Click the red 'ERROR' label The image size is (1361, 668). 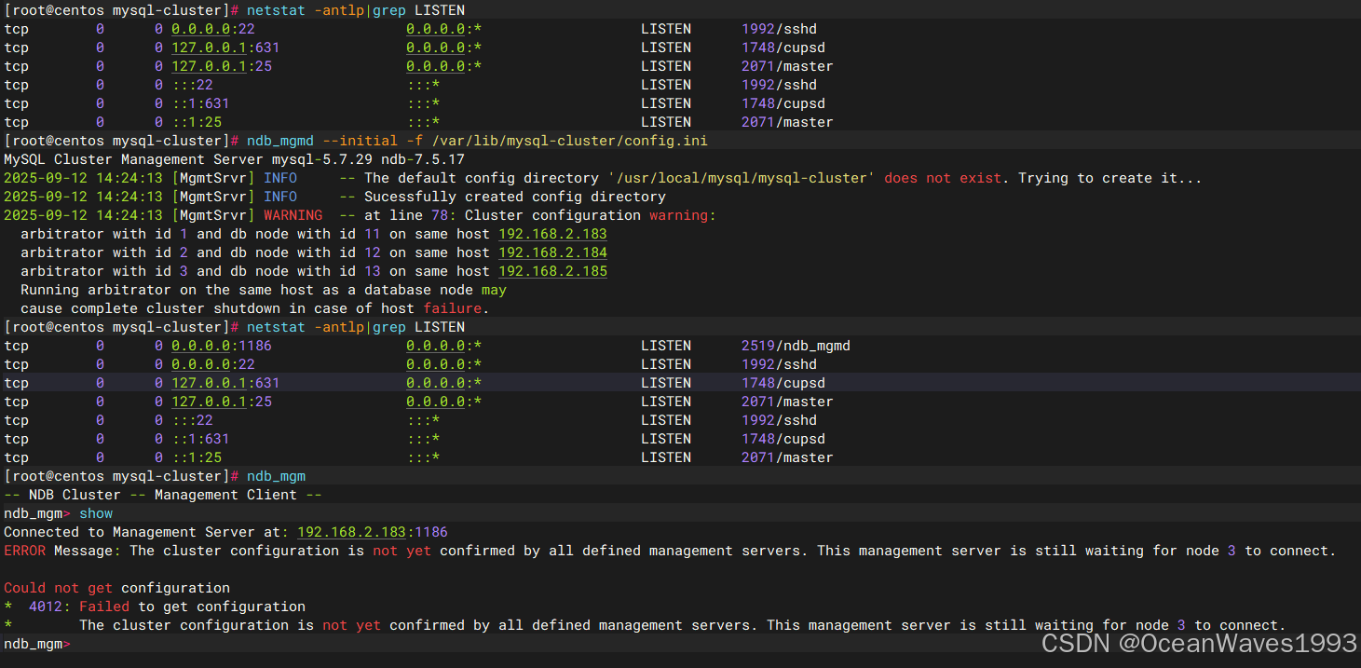(25, 551)
